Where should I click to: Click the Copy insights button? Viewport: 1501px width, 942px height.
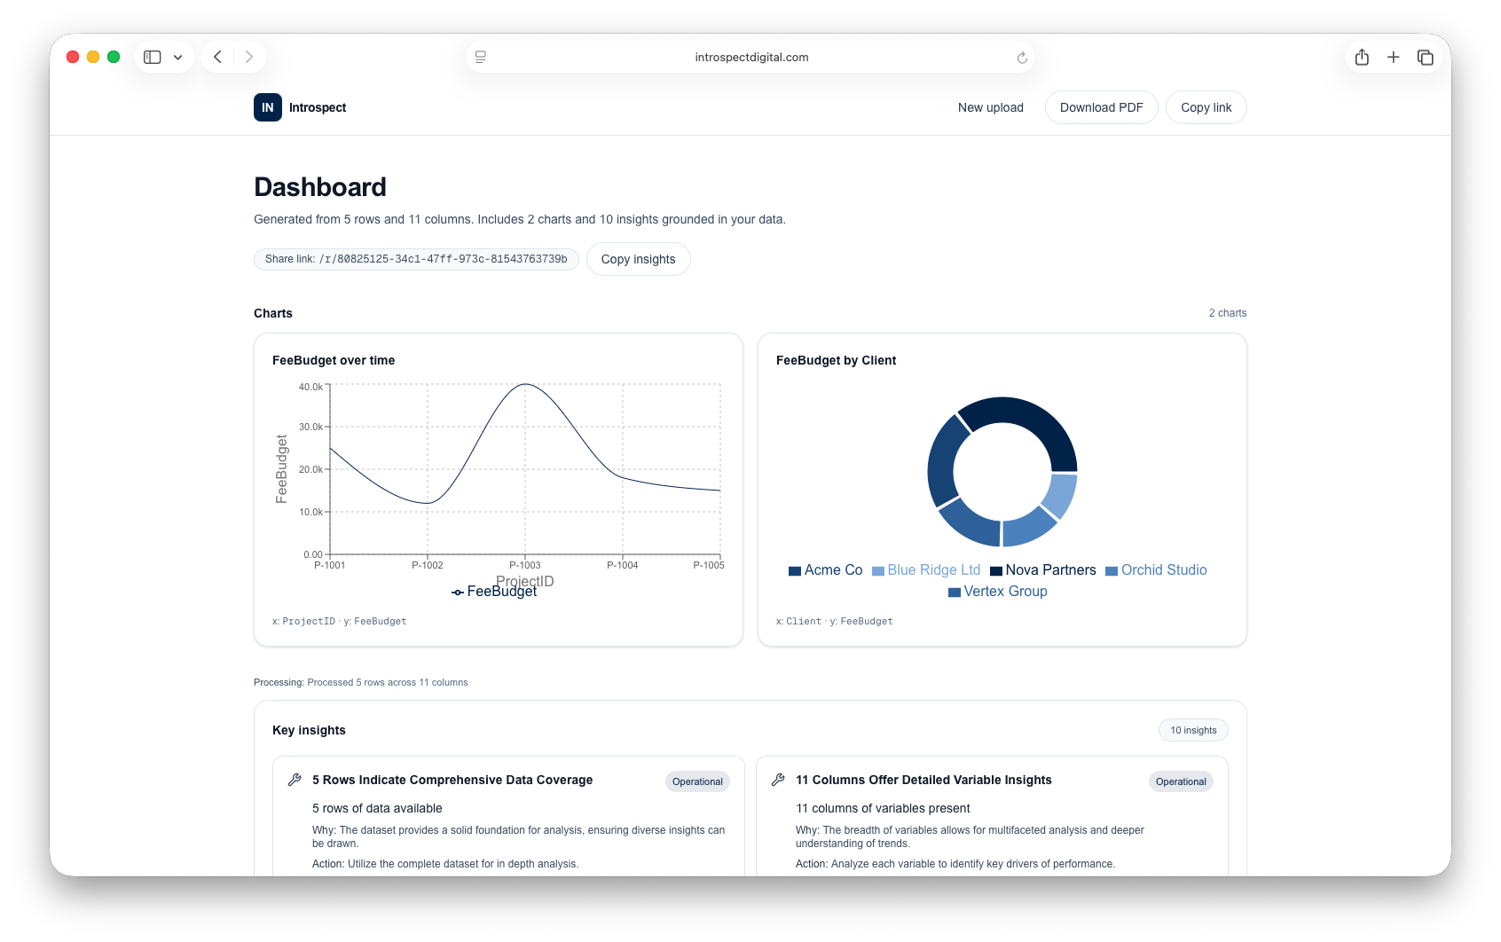pos(638,259)
